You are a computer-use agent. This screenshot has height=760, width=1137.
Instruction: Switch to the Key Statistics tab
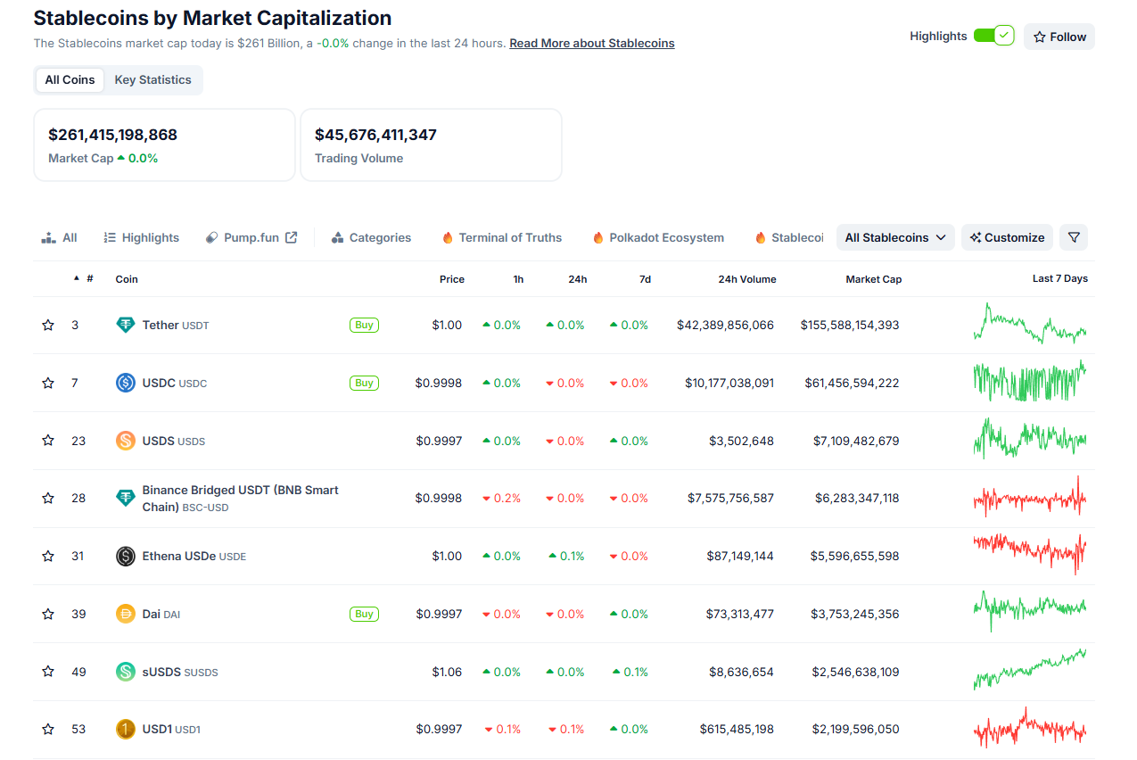pos(152,79)
